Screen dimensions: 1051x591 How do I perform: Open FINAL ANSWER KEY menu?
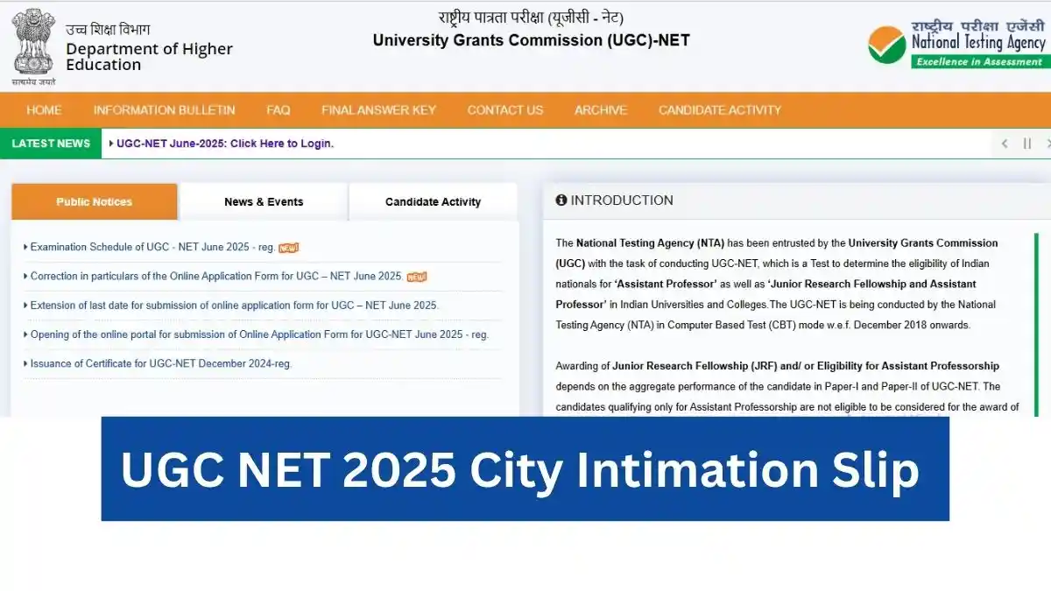pyautogui.click(x=378, y=110)
